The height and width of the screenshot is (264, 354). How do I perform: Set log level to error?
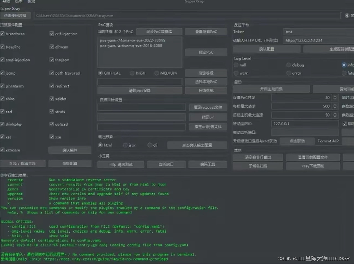click(288, 73)
